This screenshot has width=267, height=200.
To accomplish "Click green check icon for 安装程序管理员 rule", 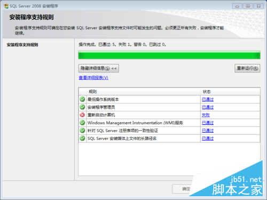I will [82, 107].
